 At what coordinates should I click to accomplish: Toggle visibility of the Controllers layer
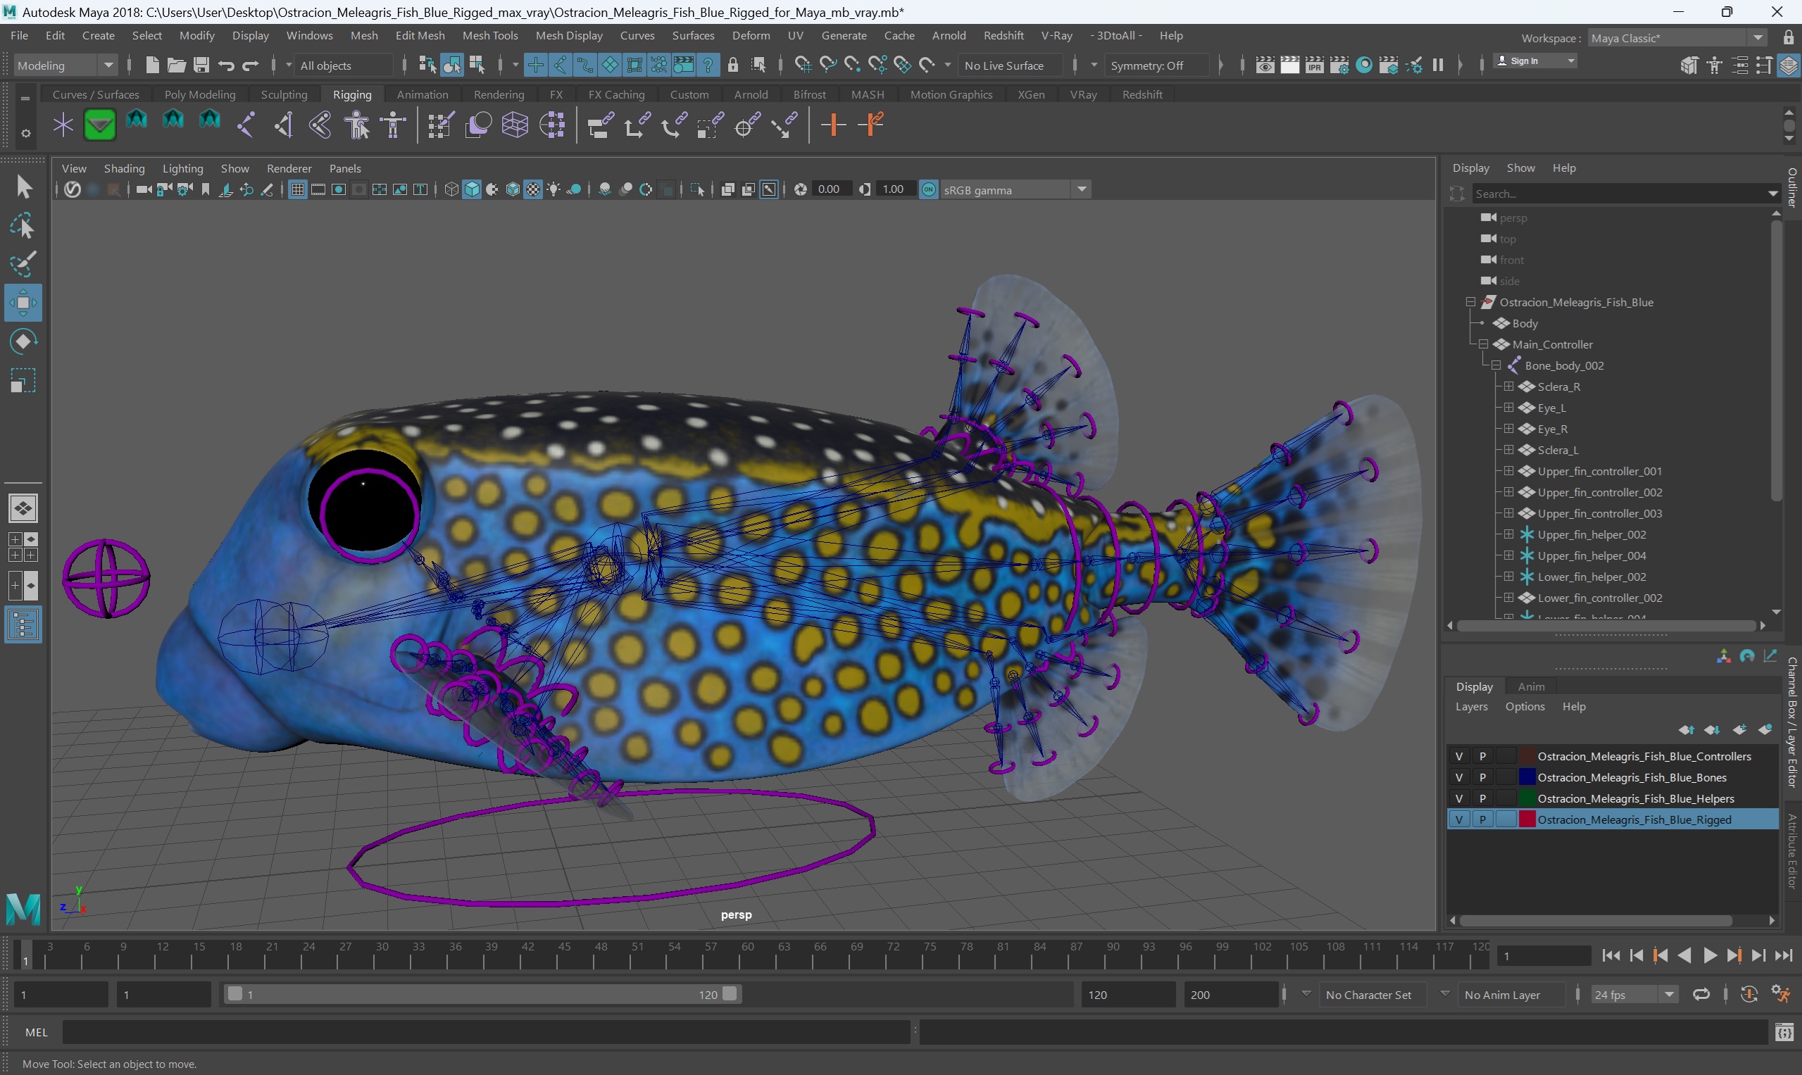(1459, 756)
